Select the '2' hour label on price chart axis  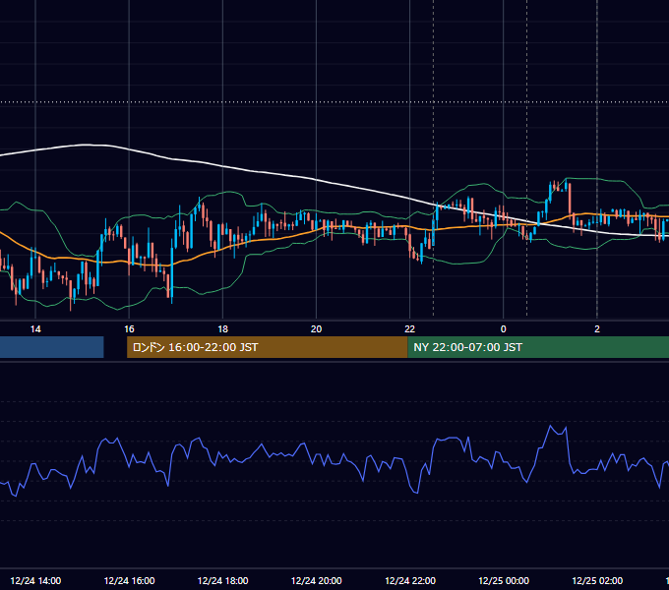coord(597,329)
